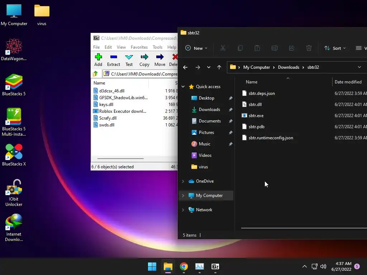The height and width of the screenshot is (275, 367).
Task: Click the 7-Zip path input field
Action: coord(140,74)
